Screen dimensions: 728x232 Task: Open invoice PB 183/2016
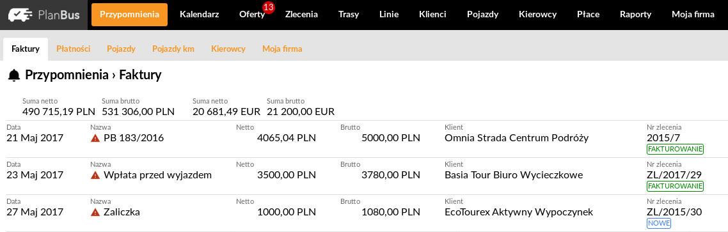tap(134, 138)
